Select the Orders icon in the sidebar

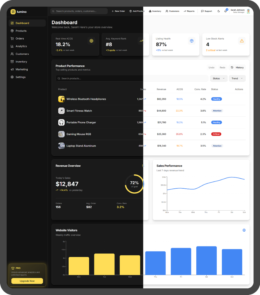[12, 38]
